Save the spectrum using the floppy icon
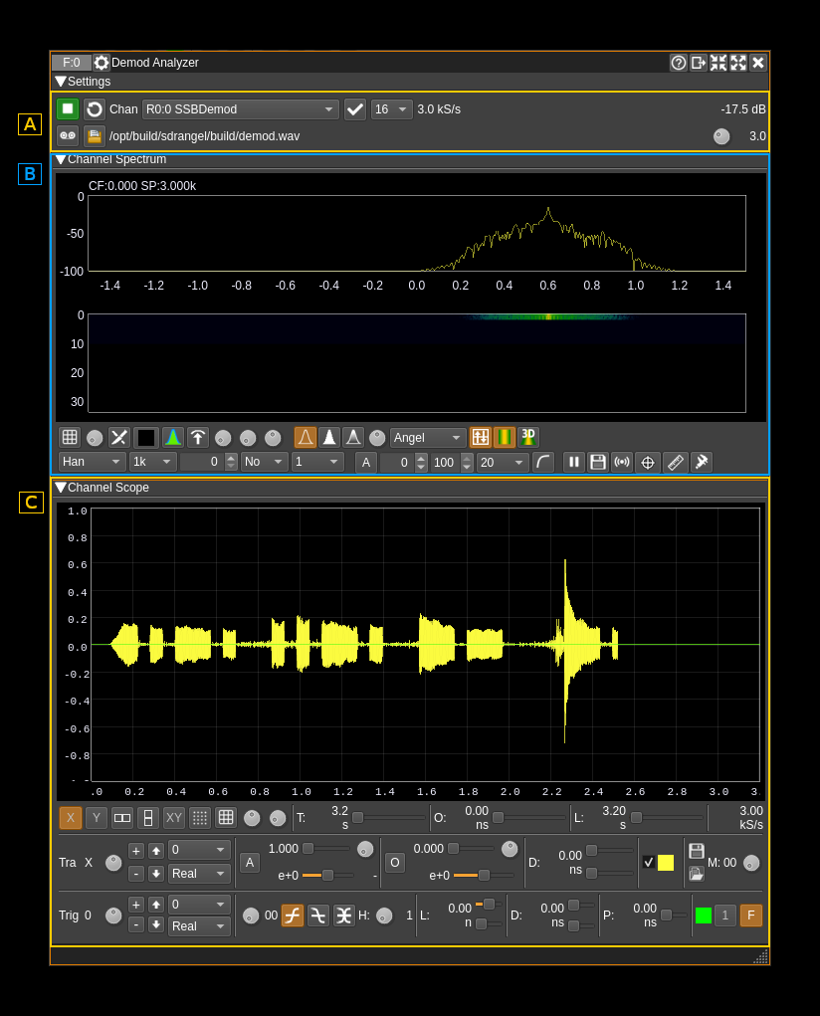820x1016 pixels. 598,462
